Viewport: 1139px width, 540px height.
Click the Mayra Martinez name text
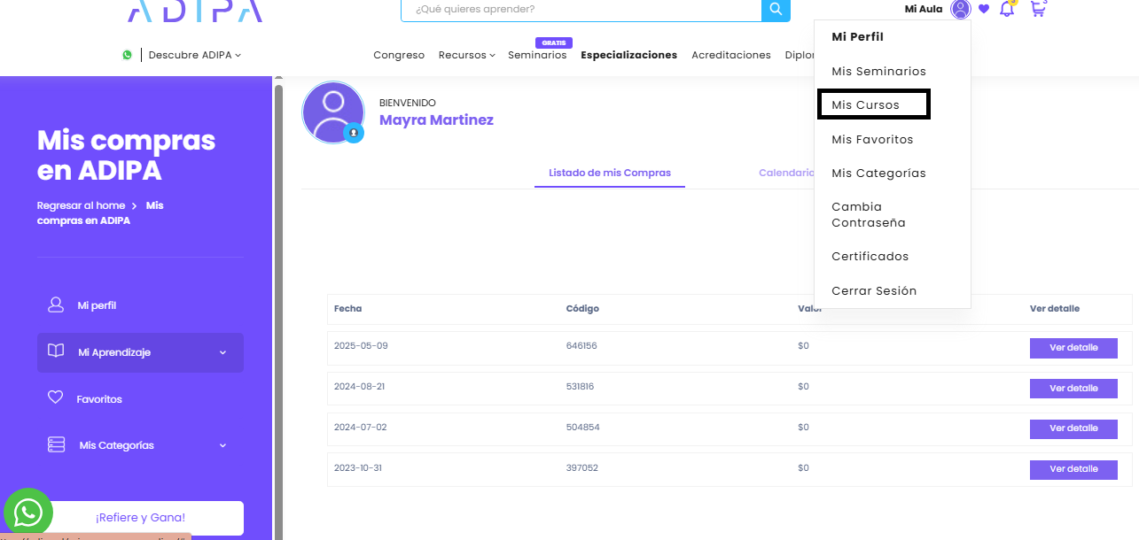(436, 120)
